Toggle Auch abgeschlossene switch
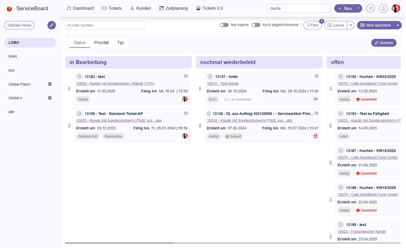 click(256, 25)
